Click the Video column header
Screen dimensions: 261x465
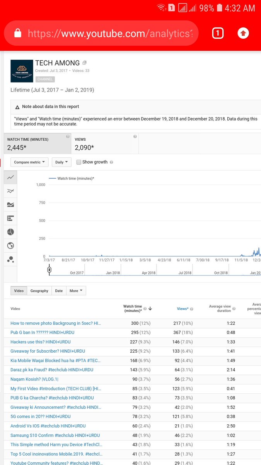(15, 309)
